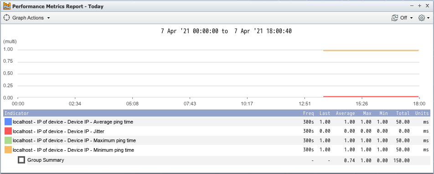Minimize the report window
434x174 pixels.
(412, 6)
